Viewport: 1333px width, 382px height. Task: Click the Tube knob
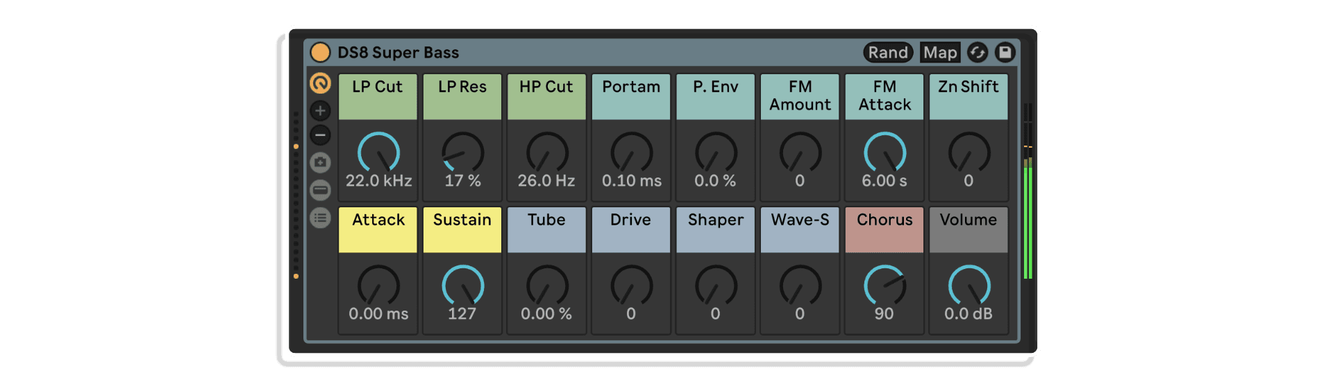tap(547, 285)
